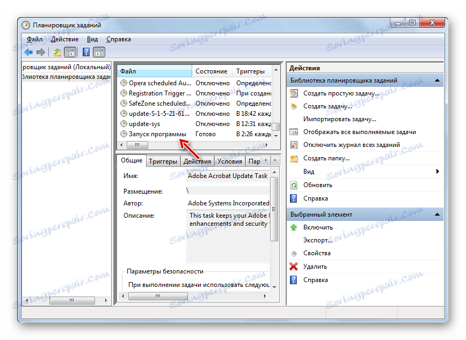Click the Справка icon under Выбранный элемент
This screenshot has height=340, width=466.
coord(294,280)
